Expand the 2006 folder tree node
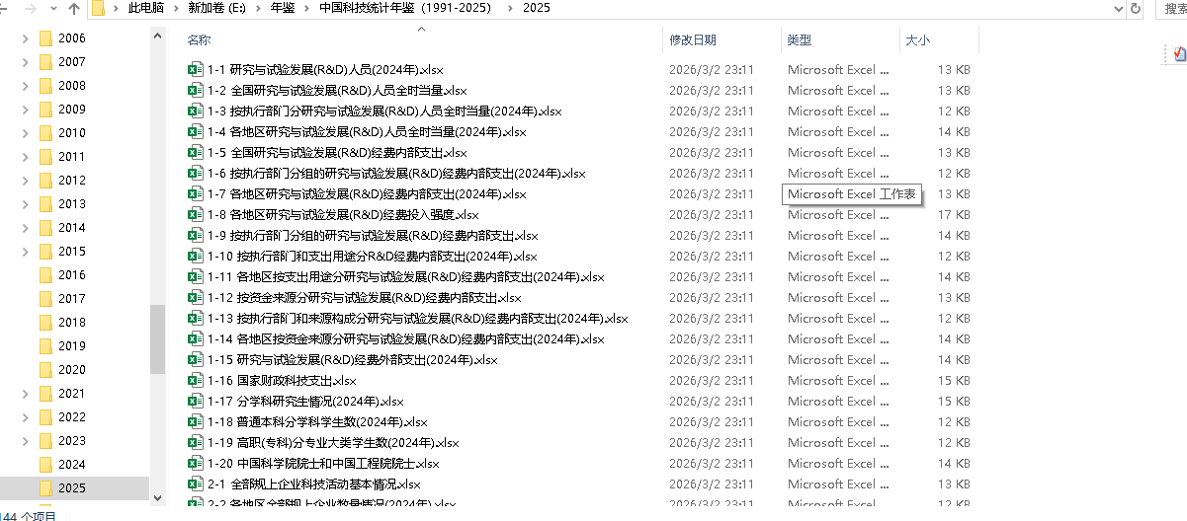The width and height of the screenshot is (1187, 521). [x=26, y=38]
